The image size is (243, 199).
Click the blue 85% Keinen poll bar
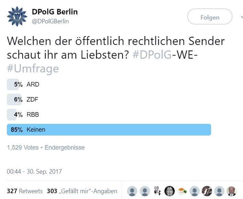[x=109, y=130]
